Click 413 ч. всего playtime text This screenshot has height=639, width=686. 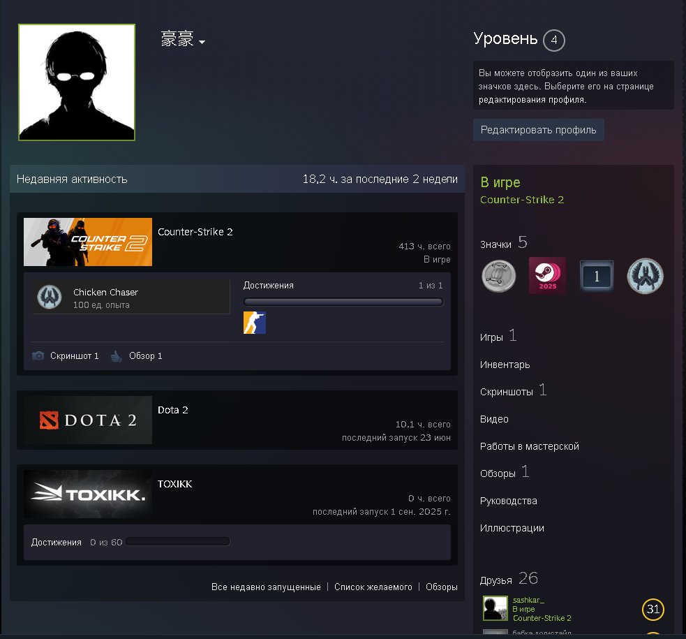[424, 247]
